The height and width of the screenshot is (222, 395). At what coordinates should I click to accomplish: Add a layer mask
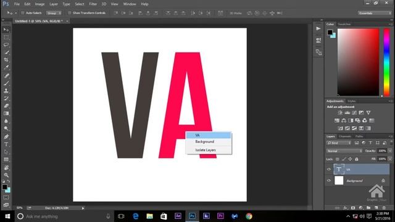(x=353, y=208)
